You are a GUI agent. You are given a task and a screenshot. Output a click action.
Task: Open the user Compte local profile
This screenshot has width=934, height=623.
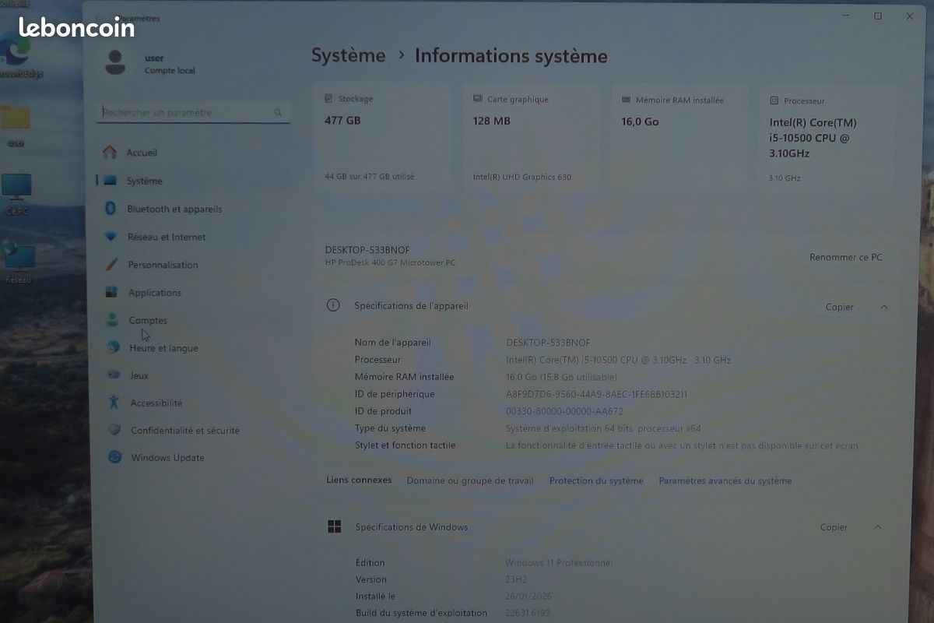pyautogui.click(x=150, y=63)
